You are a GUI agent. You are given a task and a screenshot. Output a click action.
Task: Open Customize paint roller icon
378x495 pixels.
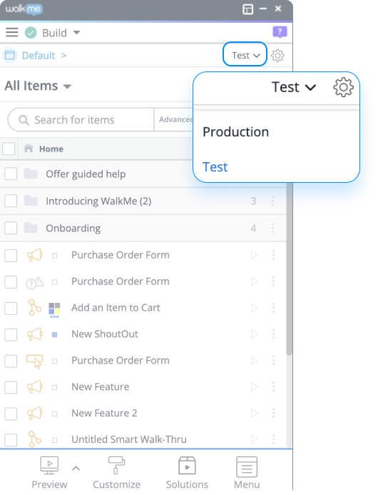116,465
